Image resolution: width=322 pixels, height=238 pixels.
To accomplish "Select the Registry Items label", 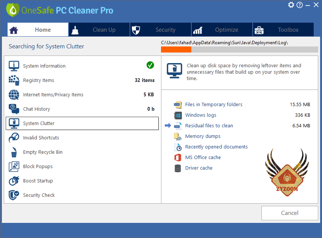I will click(x=39, y=80).
